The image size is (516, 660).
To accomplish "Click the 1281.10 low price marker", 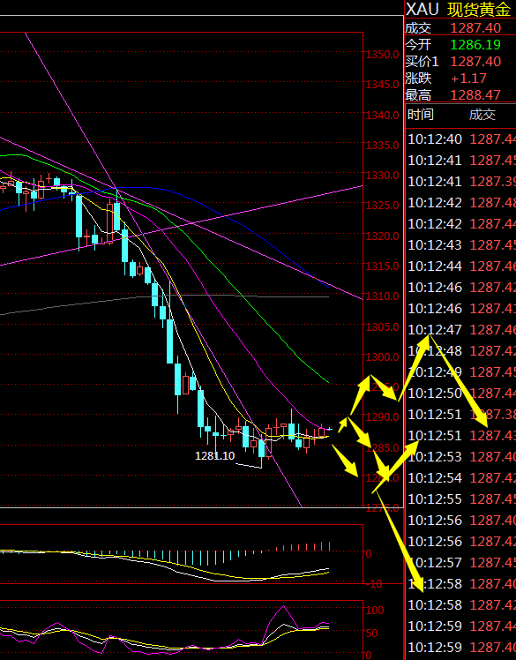I will (x=214, y=456).
